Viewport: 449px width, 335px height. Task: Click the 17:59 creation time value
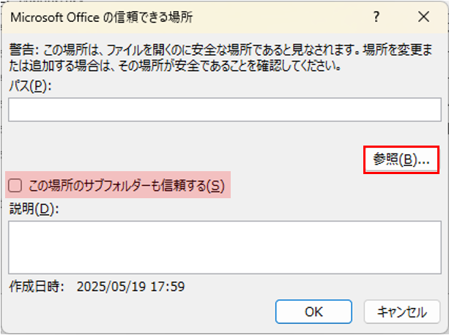click(168, 287)
